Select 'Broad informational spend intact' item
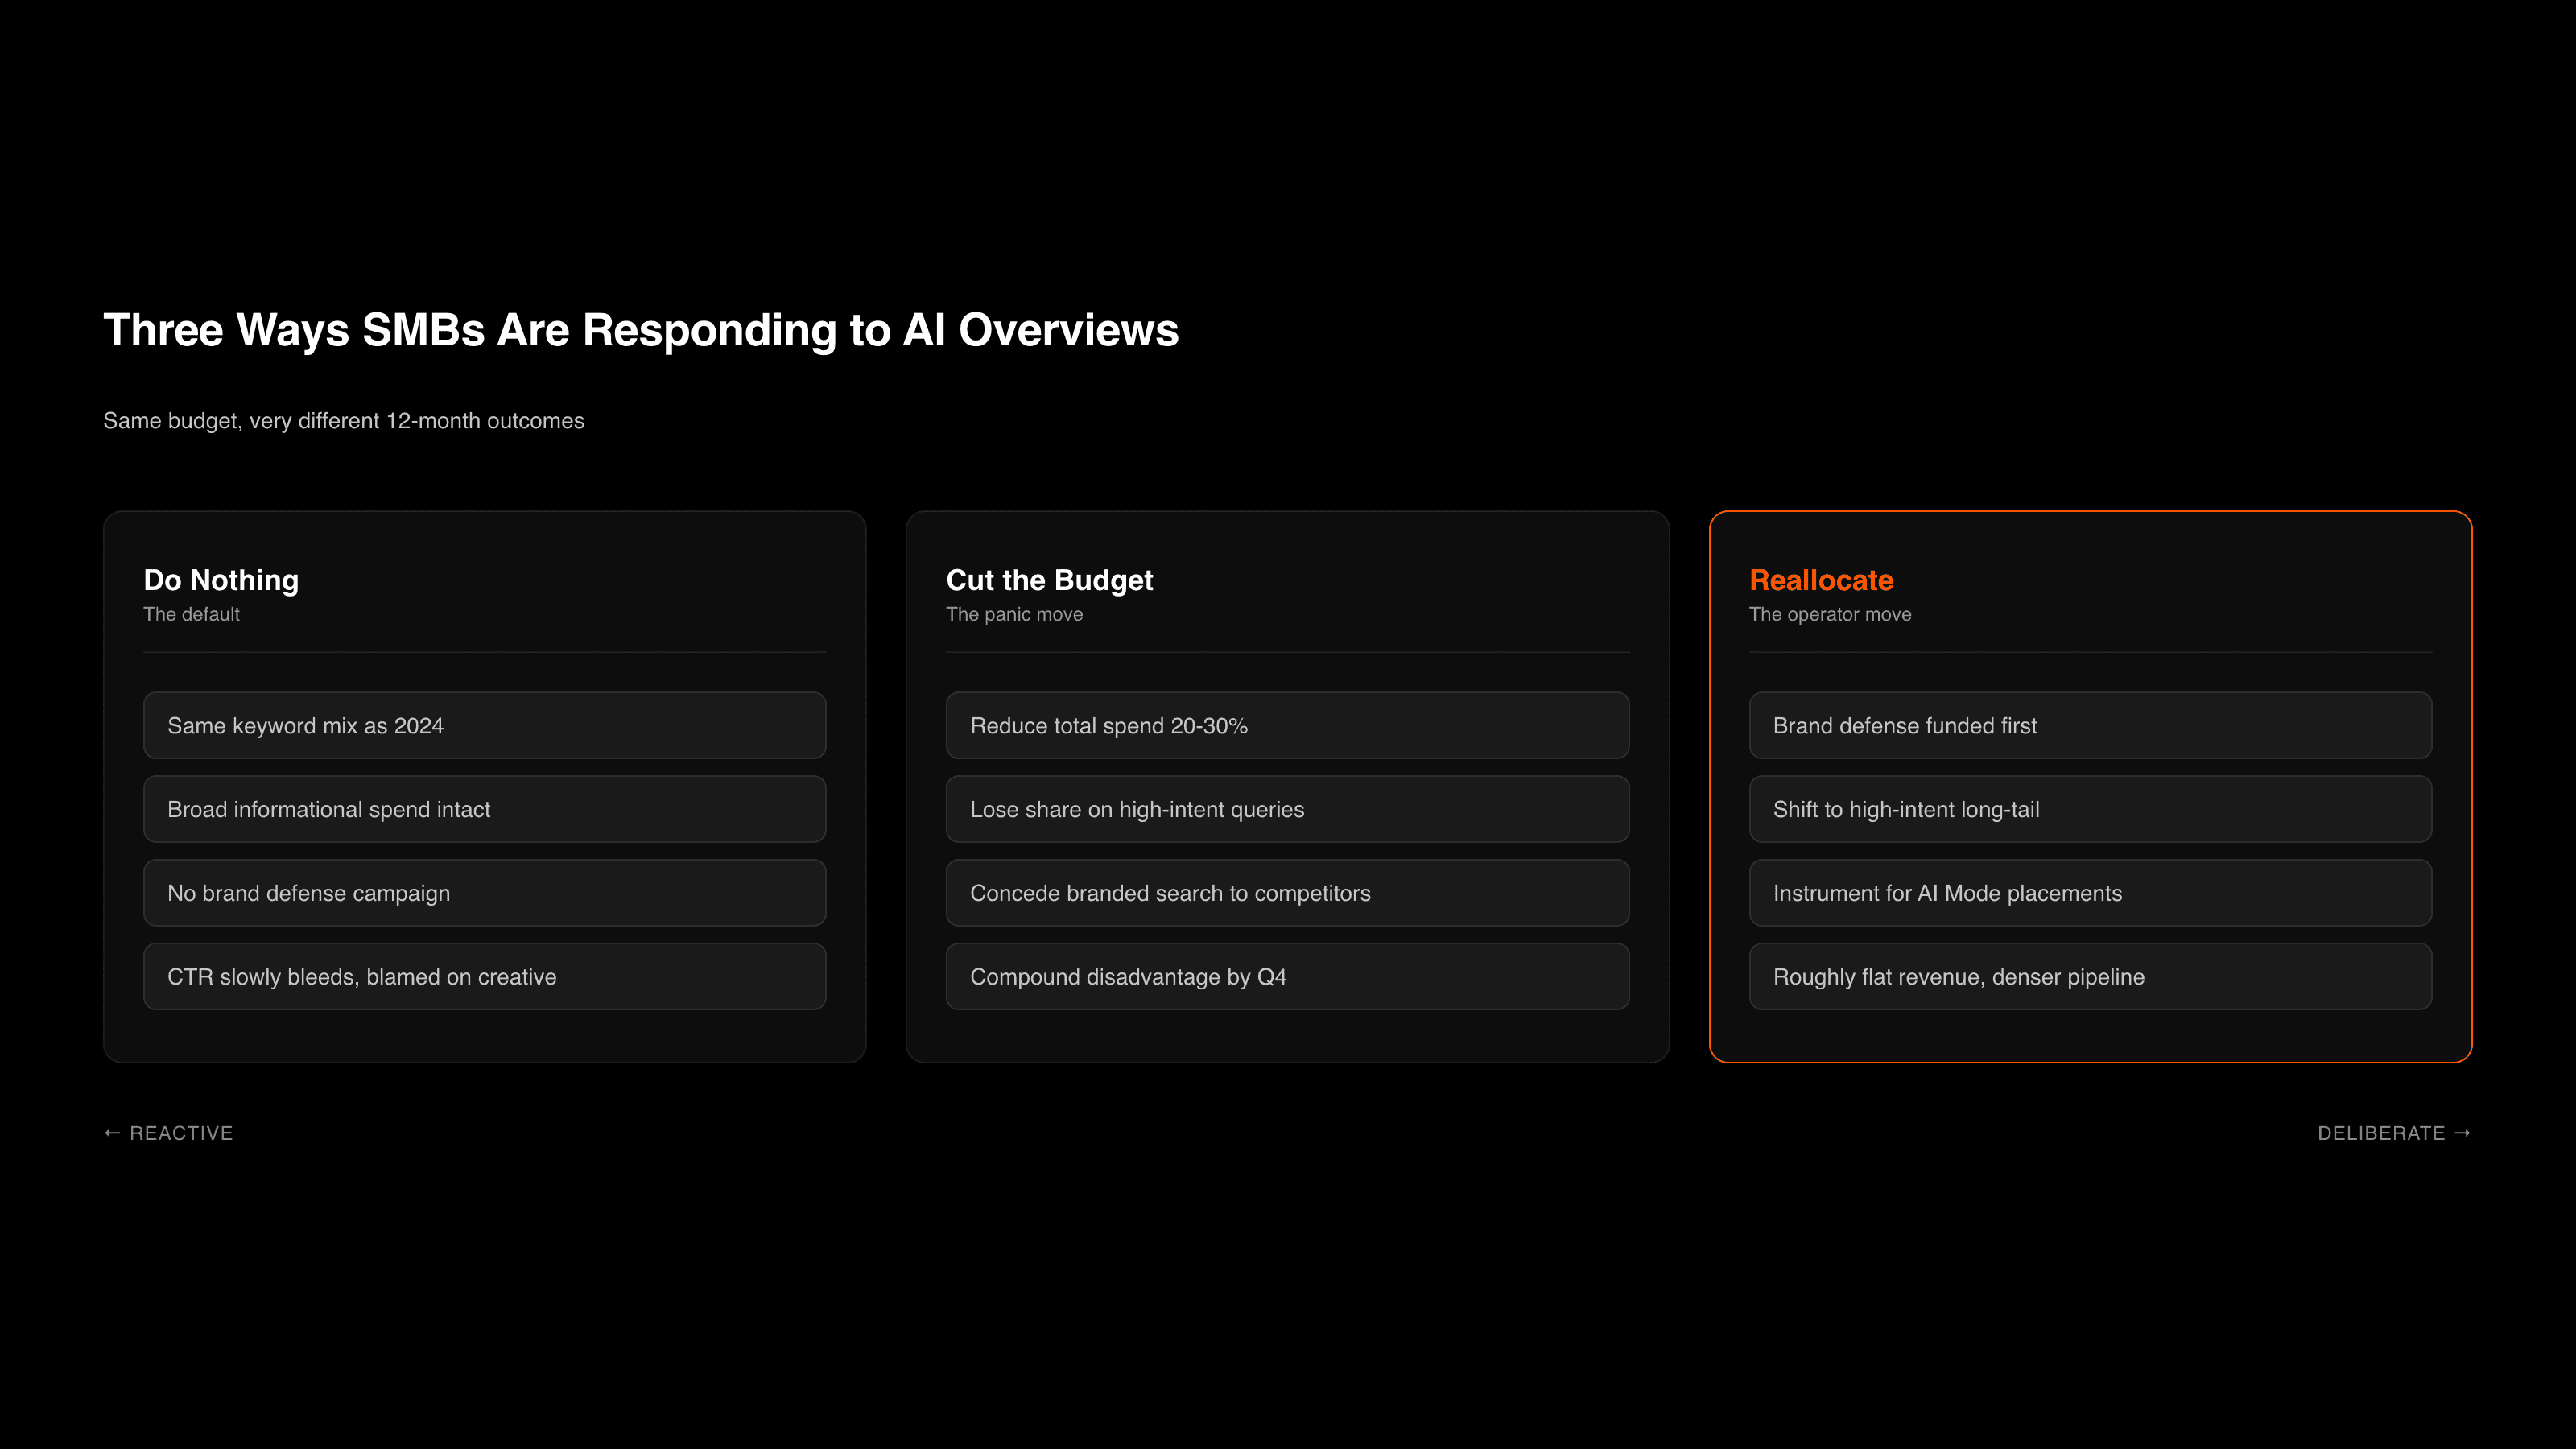This screenshot has height=1449, width=2576. pyautogui.click(x=485, y=809)
